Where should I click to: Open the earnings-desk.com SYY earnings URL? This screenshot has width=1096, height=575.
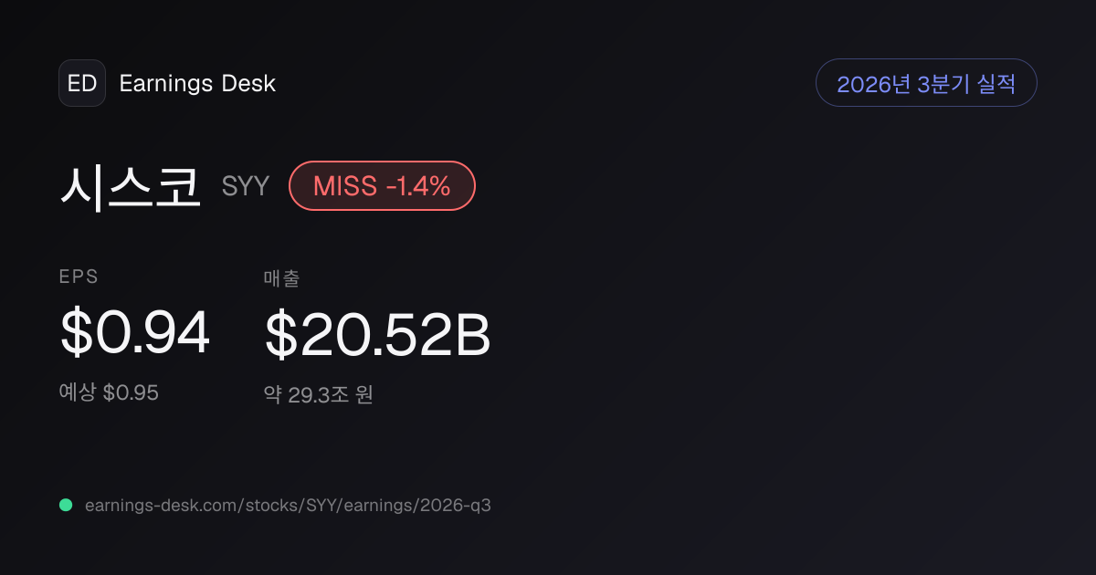coord(288,505)
